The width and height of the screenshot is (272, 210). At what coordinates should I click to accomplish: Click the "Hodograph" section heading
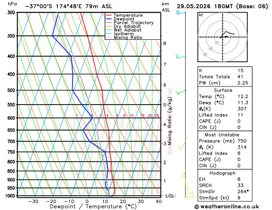pyautogui.click(x=222, y=173)
